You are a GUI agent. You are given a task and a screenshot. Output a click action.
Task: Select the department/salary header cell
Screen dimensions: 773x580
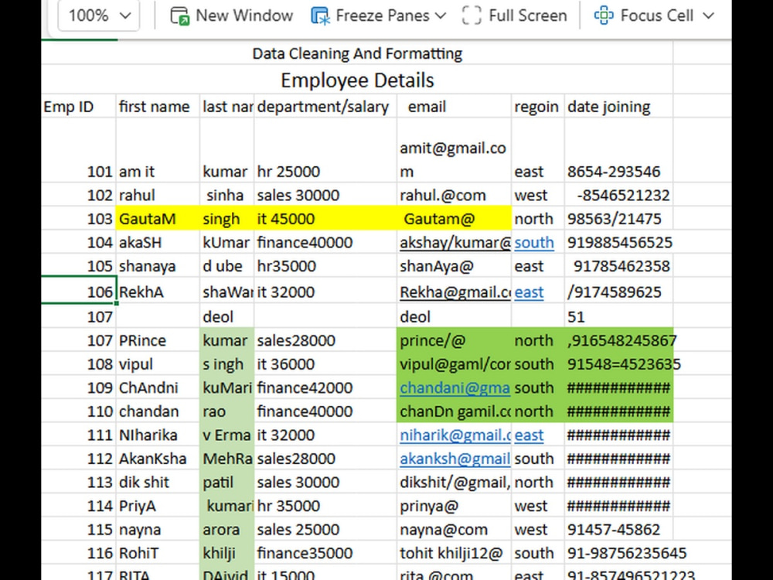325,107
